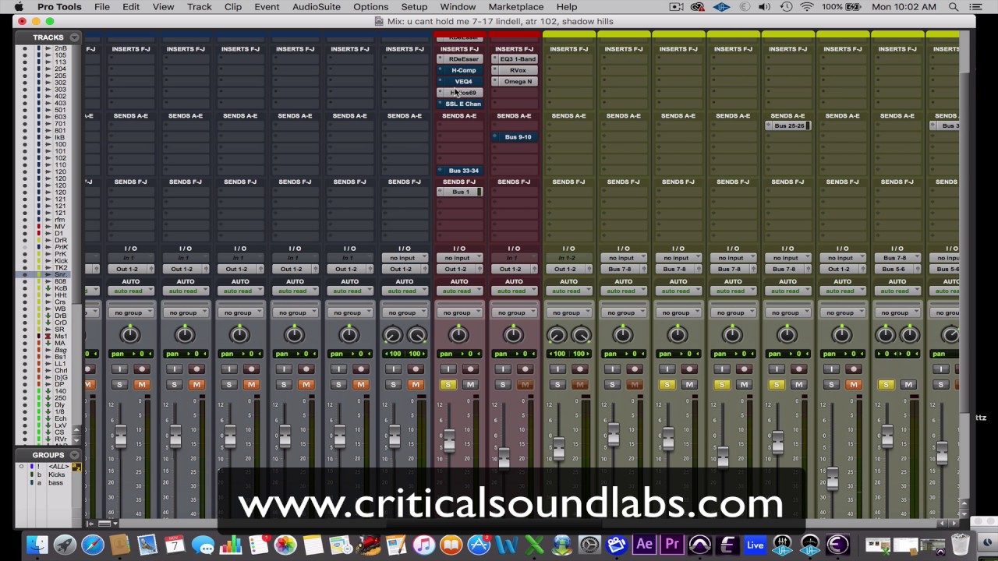Select the bass group in Groups list

[56, 483]
